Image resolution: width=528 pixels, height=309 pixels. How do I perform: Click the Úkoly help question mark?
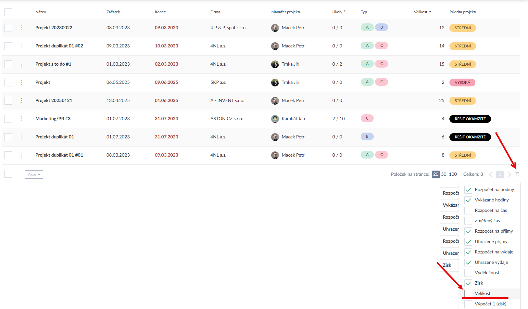coord(344,12)
